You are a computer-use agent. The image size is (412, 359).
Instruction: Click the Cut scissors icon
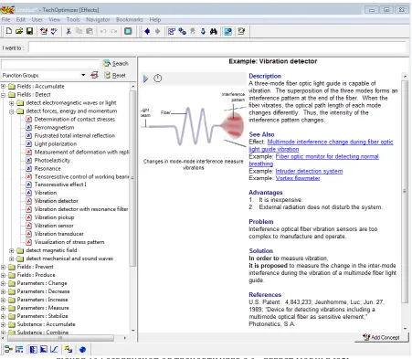(69, 31)
